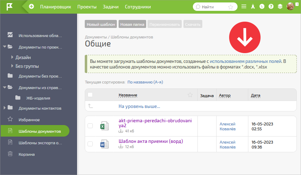Screen dimensions: 301x175
Task: Open the использованием различных полей link
Action: [246, 61]
